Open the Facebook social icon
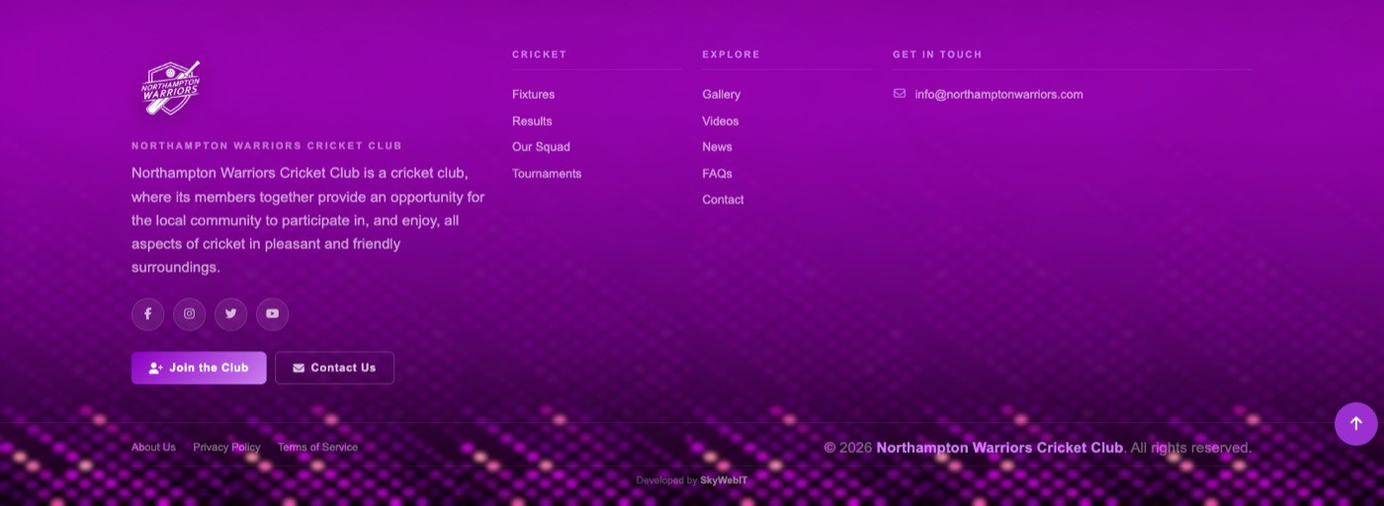The image size is (1384, 506). (147, 314)
